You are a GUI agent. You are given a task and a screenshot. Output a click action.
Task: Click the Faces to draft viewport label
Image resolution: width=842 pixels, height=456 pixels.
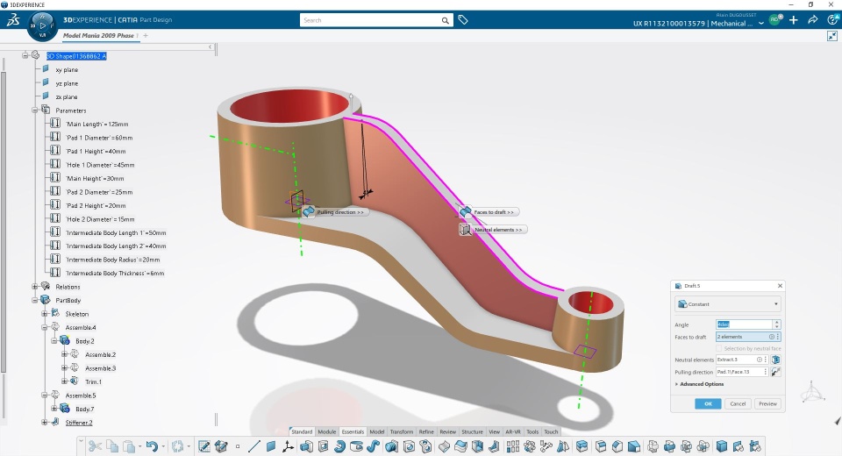494,212
